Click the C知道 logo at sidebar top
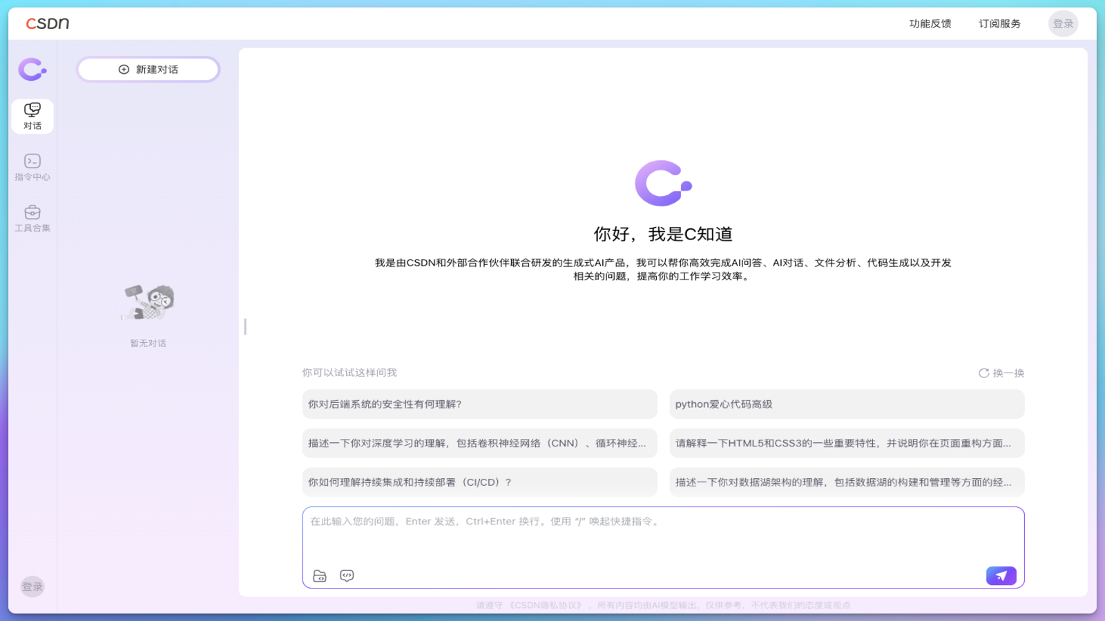This screenshot has width=1105, height=621. (32, 69)
